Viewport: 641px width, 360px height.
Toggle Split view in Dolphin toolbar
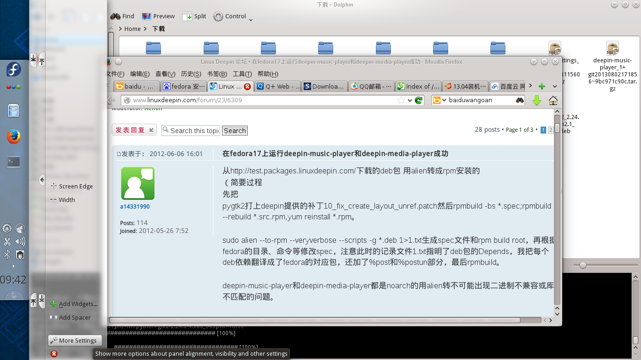click(x=194, y=16)
